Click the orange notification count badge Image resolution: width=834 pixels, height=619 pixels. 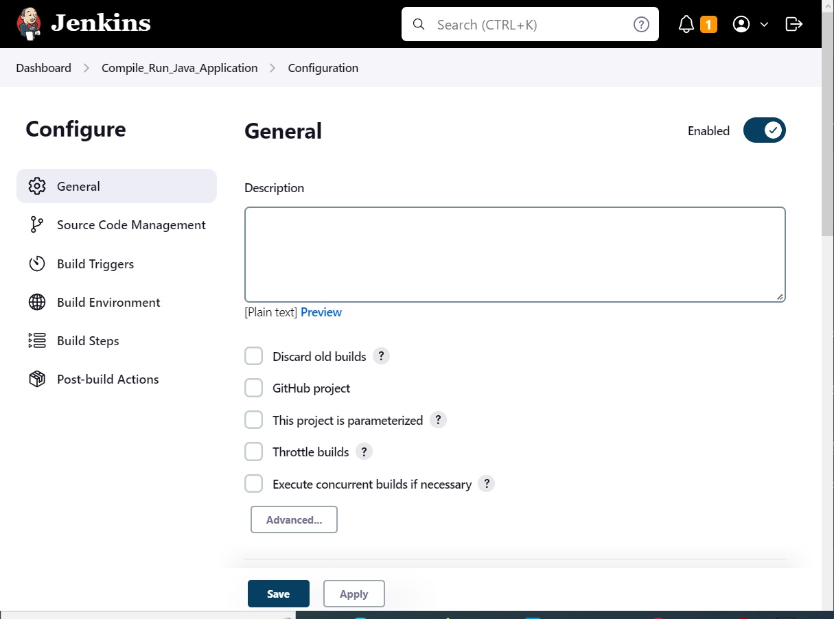click(708, 25)
